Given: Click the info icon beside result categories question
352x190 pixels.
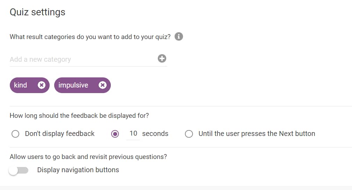Looking at the screenshot, I should (x=179, y=36).
